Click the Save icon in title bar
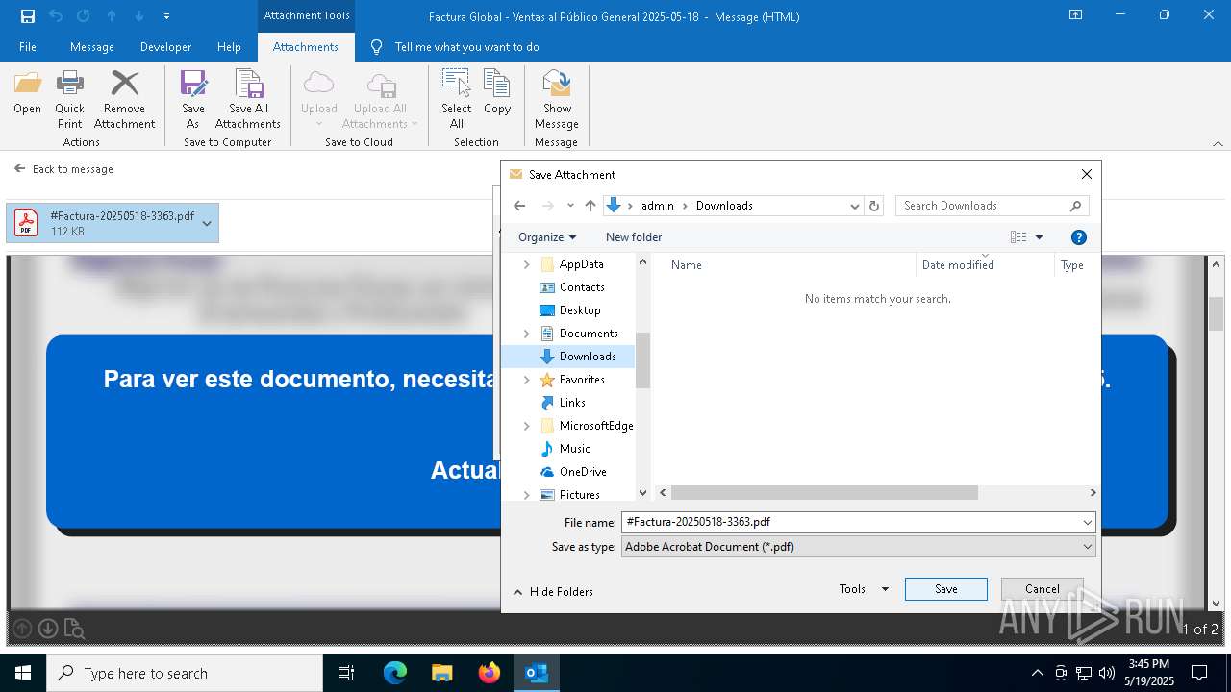The width and height of the screenshot is (1231, 692). [28, 15]
